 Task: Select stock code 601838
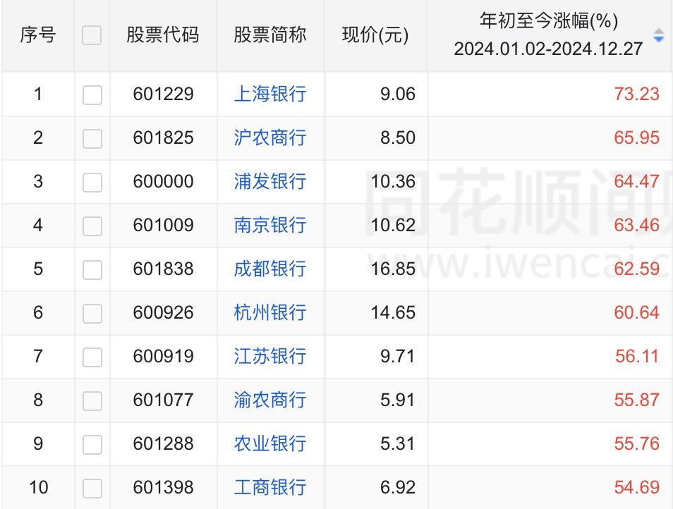click(x=163, y=269)
